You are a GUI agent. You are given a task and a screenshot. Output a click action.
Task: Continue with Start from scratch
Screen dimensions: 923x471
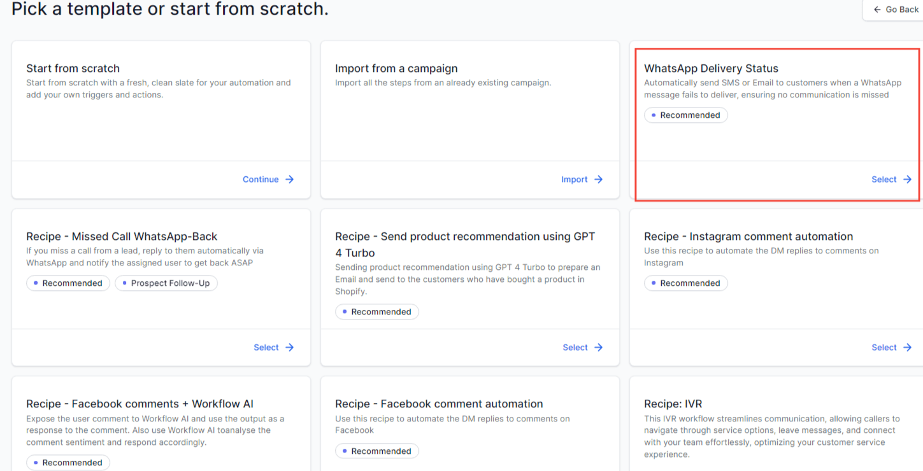click(261, 179)
